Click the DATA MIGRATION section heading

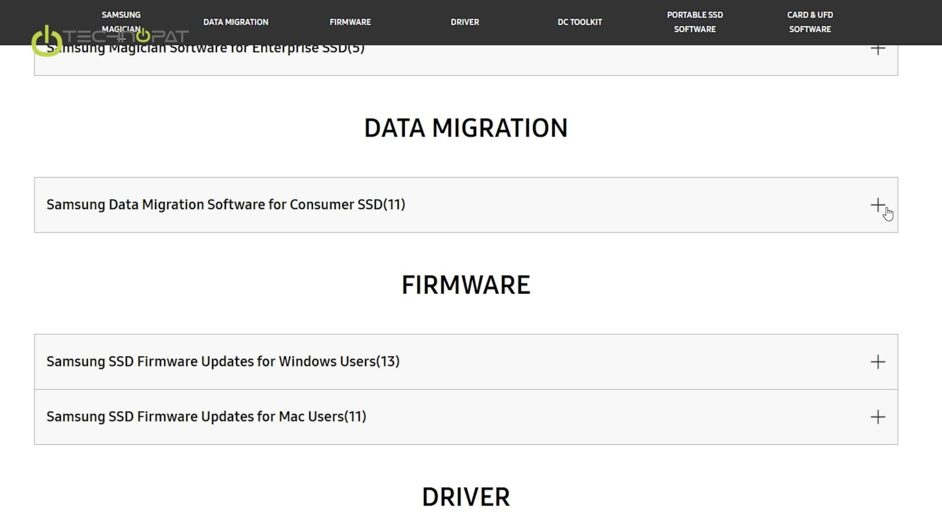pos(465,128)
